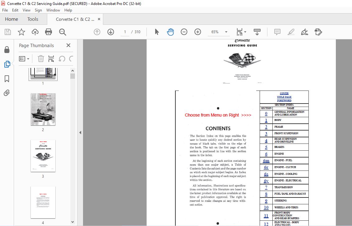Open section 9 Steering link
The image size is (352, 226).
click(266, 201)
